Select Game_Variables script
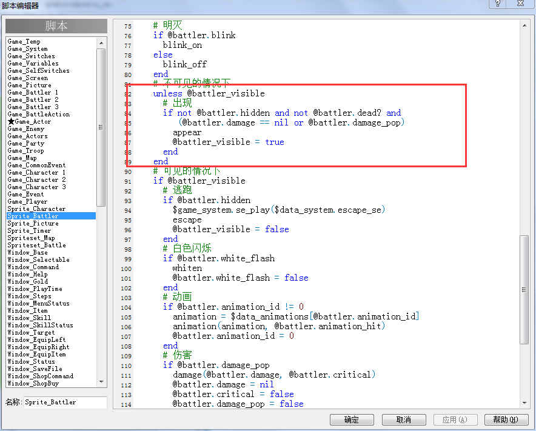The width and height of the screenshot is (536, 431). 33,64
